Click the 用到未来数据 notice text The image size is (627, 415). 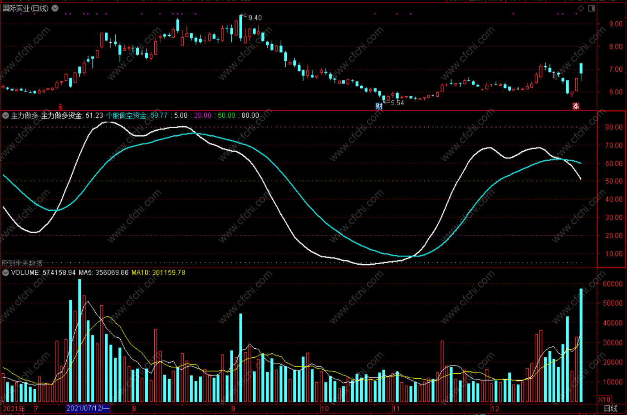coord(22,263)
